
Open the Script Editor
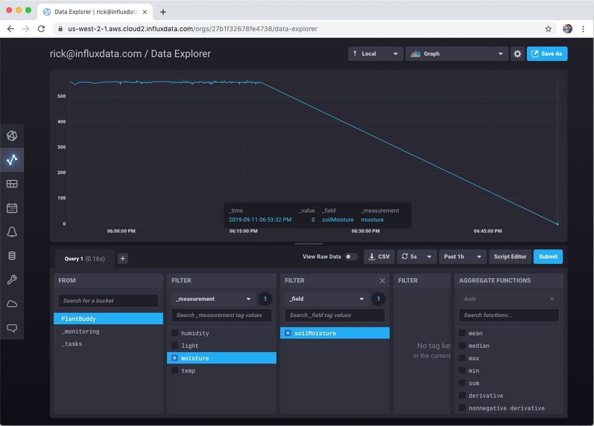click(510, 256)
